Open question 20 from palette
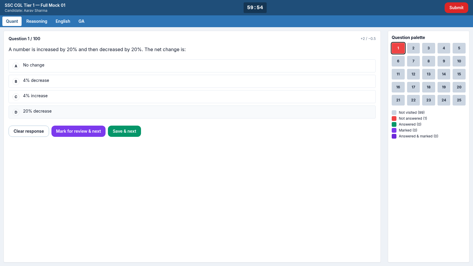473x266 pixels. tap(459, 87)
